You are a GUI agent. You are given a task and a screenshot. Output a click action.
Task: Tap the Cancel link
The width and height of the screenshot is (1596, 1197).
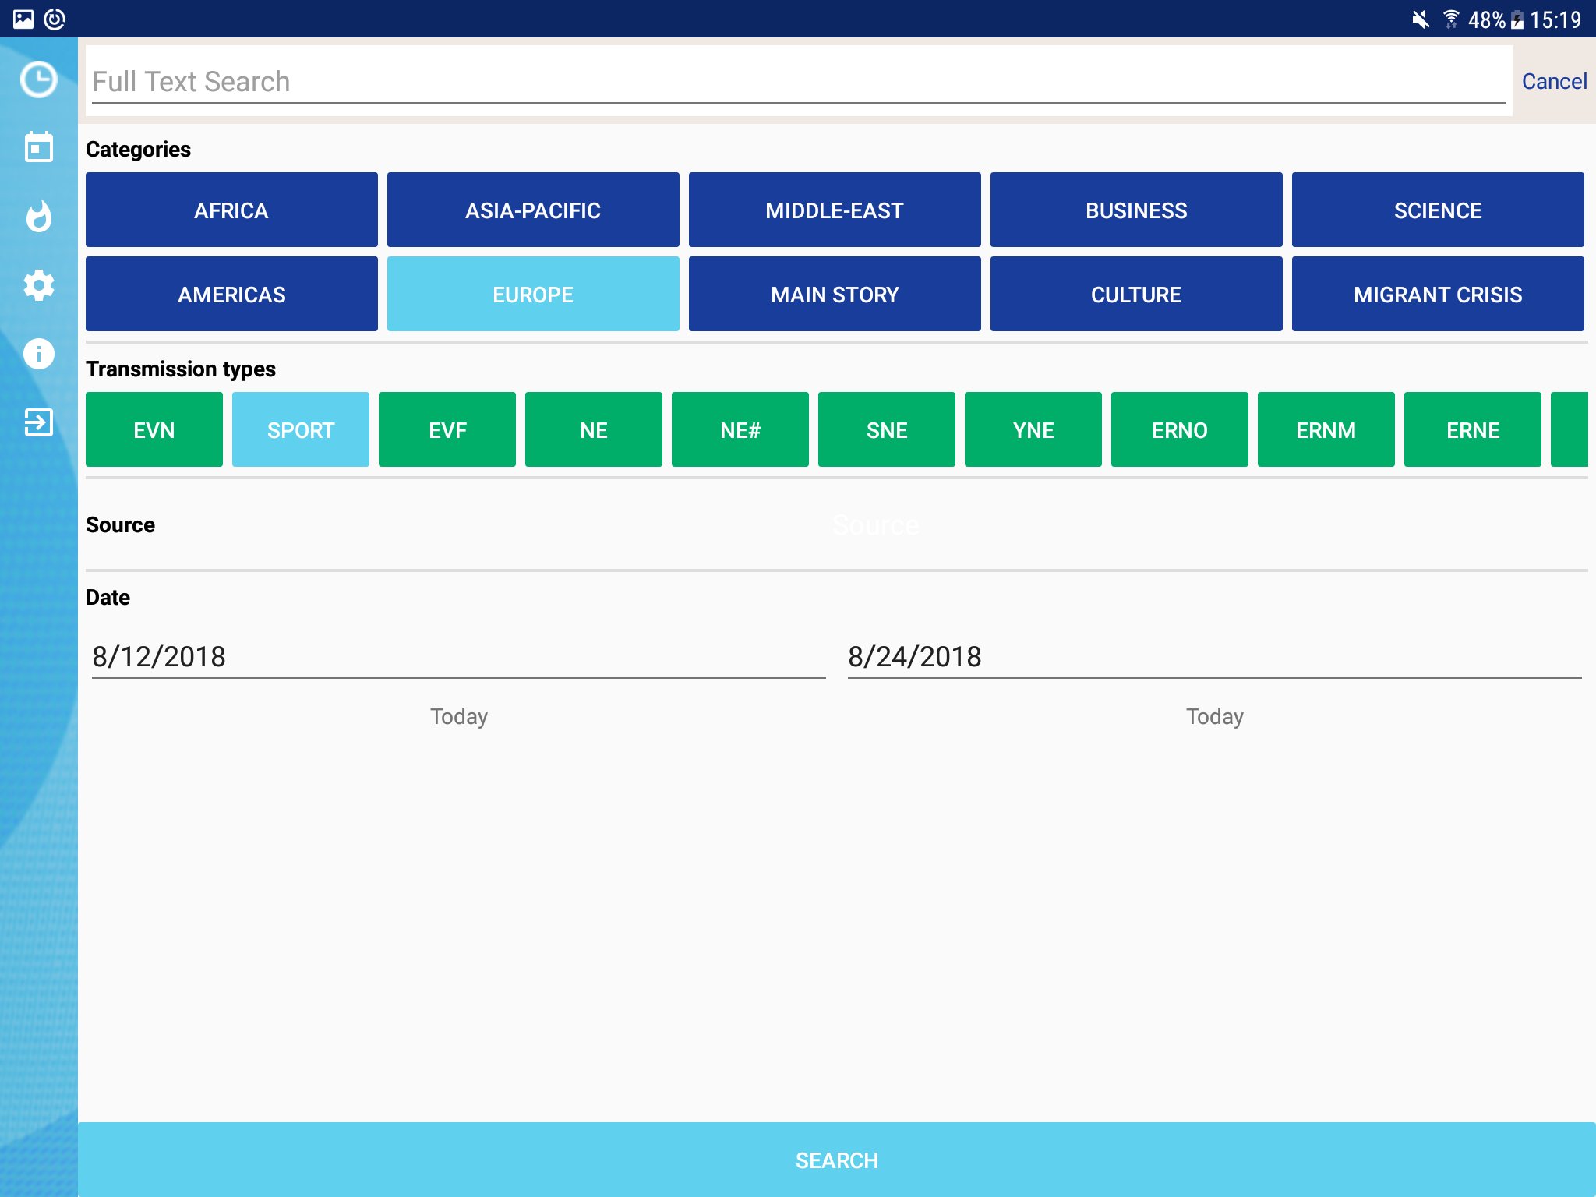click(1553, 82)
